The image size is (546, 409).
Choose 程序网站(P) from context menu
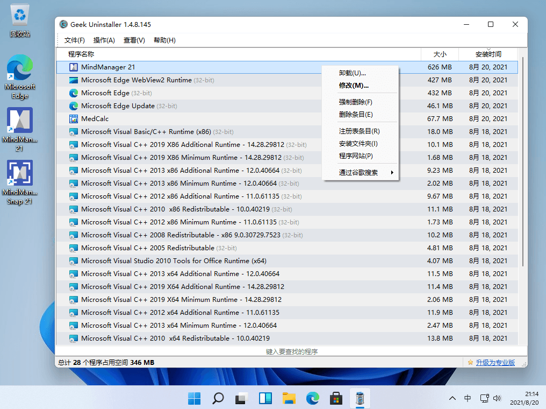[360, 156]
